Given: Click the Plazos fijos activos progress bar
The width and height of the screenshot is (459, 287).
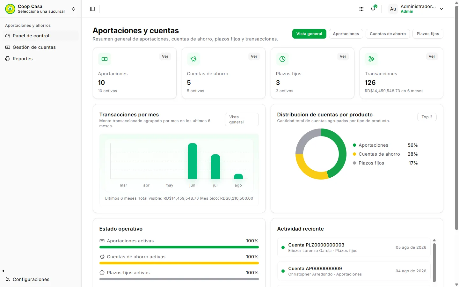Looking at the screenshot, I should [x=179, y=279].
